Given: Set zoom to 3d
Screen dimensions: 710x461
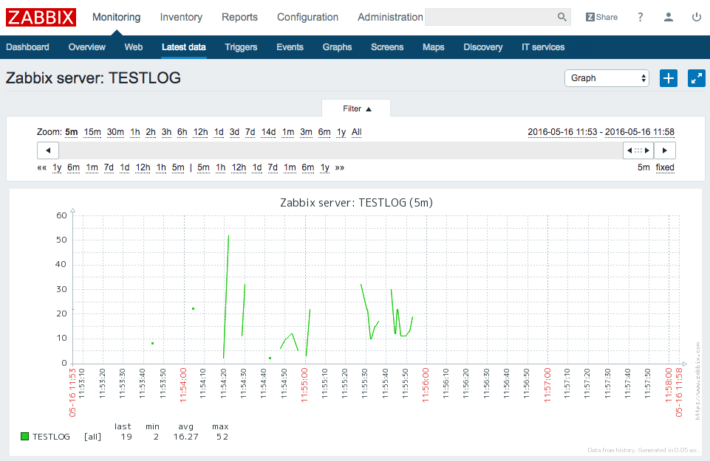Looking at the screenshot, I should [234, 132].
